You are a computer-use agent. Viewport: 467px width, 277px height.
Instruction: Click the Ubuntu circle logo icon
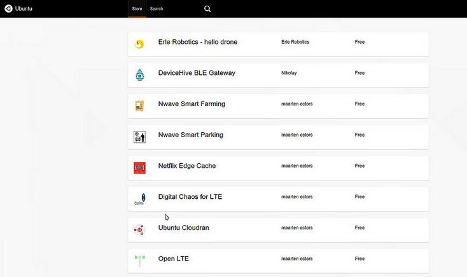tap(8, 9)
